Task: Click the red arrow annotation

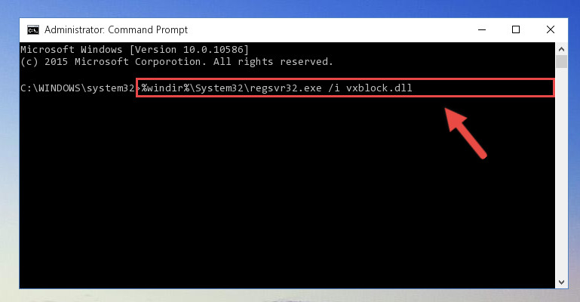Action: pos(465,133)
